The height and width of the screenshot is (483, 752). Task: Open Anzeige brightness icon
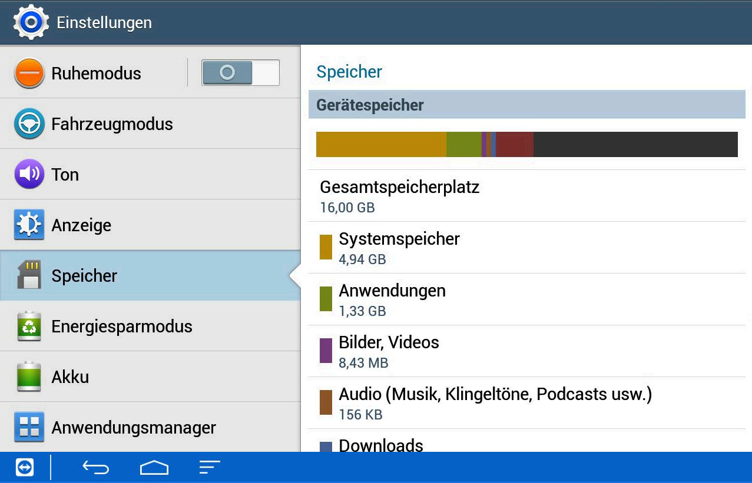tap(29, 225)
